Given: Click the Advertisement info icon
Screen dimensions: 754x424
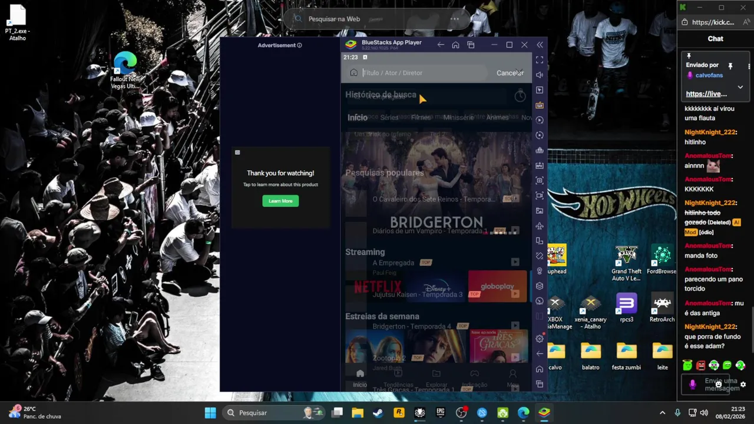Looking at the screenshot, I should click(299, 45).
